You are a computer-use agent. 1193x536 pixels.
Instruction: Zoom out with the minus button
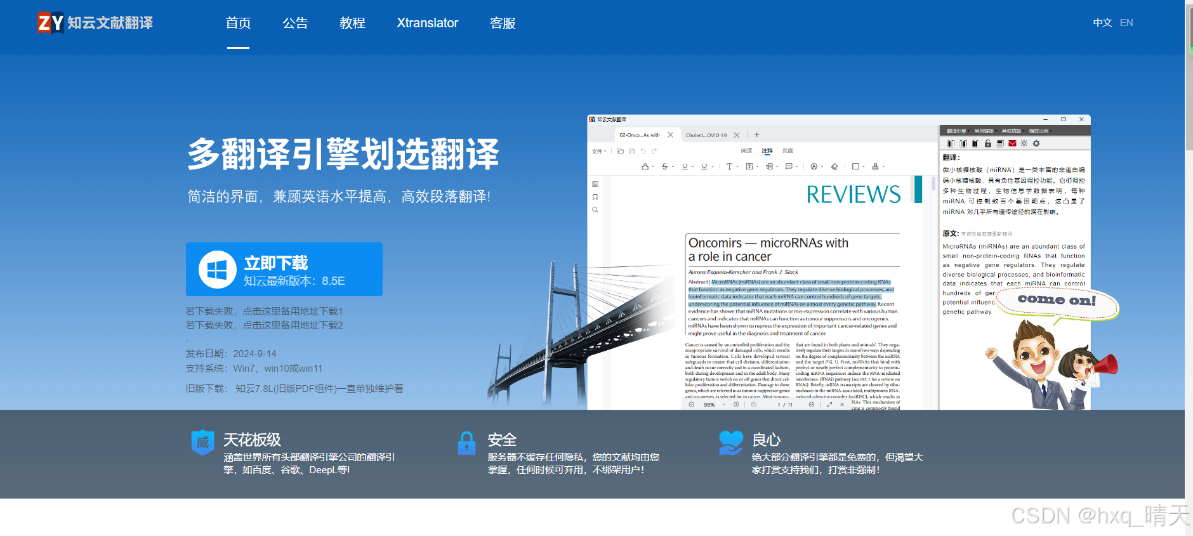coord(692,405)
